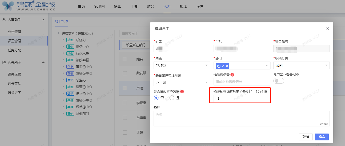
Task: Open 任务分配 in the sidebar
Action: point(14,50)
